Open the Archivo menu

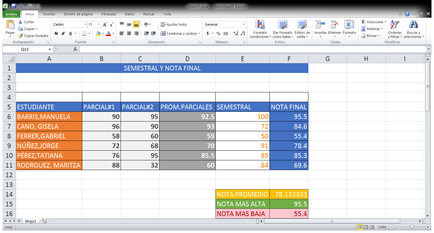tap(11, 14)
